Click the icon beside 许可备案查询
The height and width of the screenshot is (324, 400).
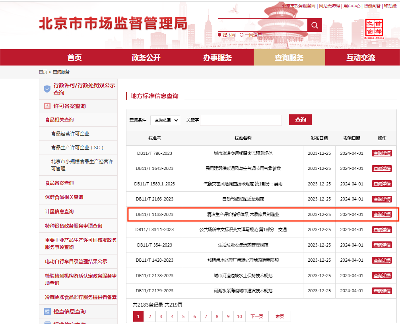click(47, 106)
